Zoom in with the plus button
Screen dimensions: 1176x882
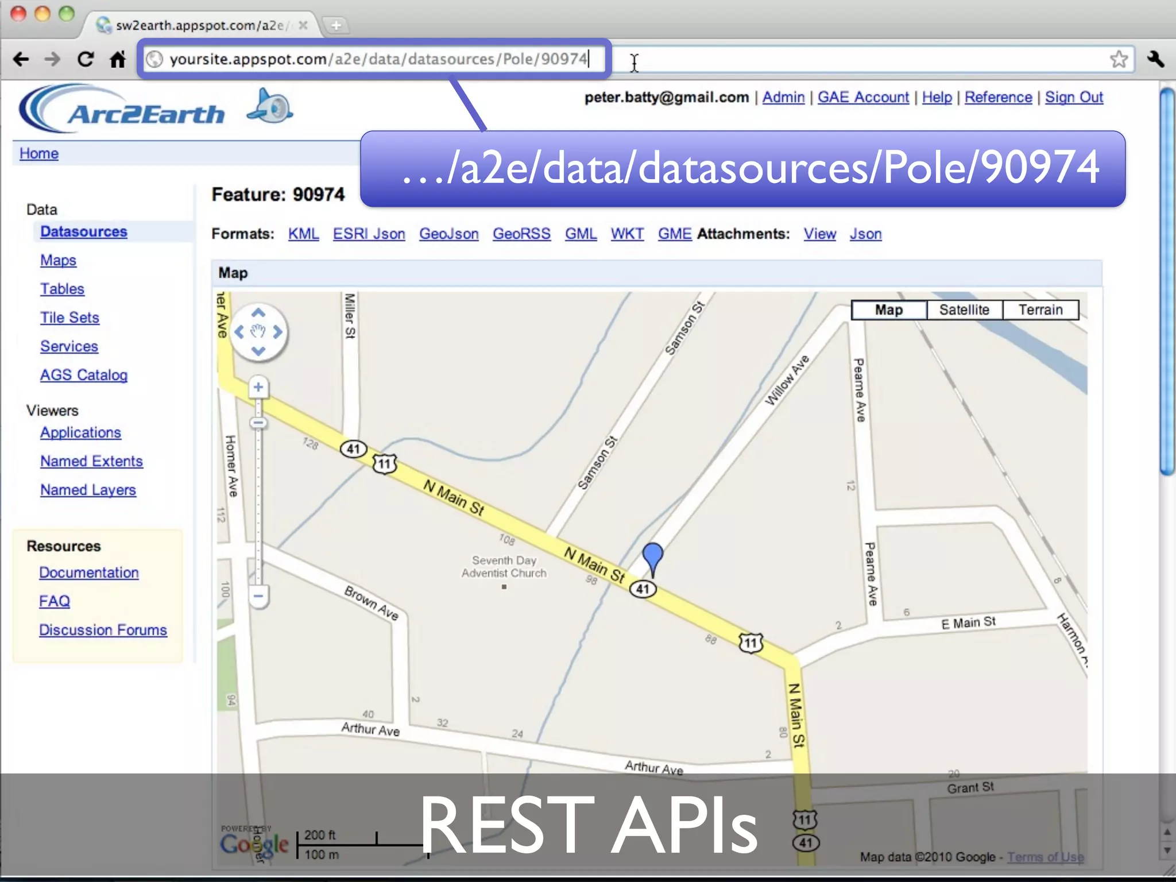[258, 387]
